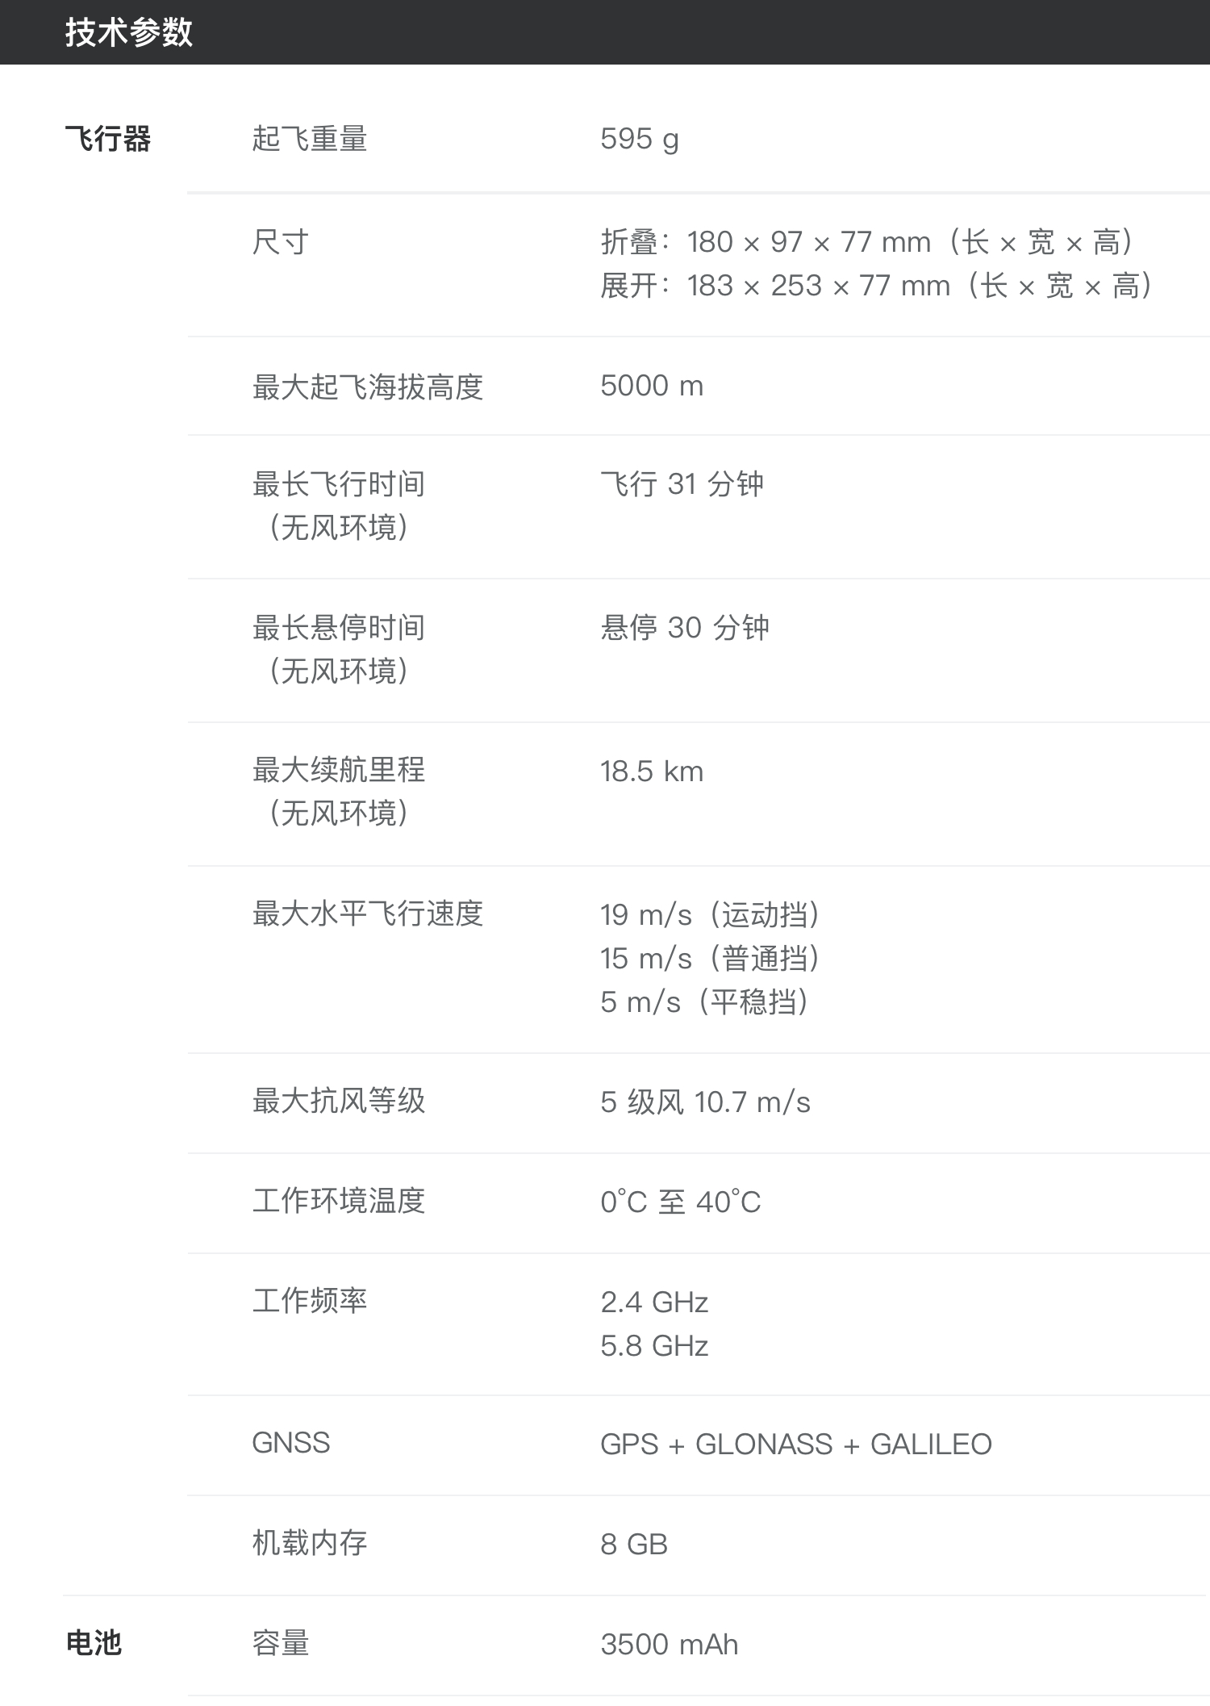Image resolution: width=1210 pixels, height=1706 pixels.
Task: Click the 技术参数 header title
Action: pos(129,32)
